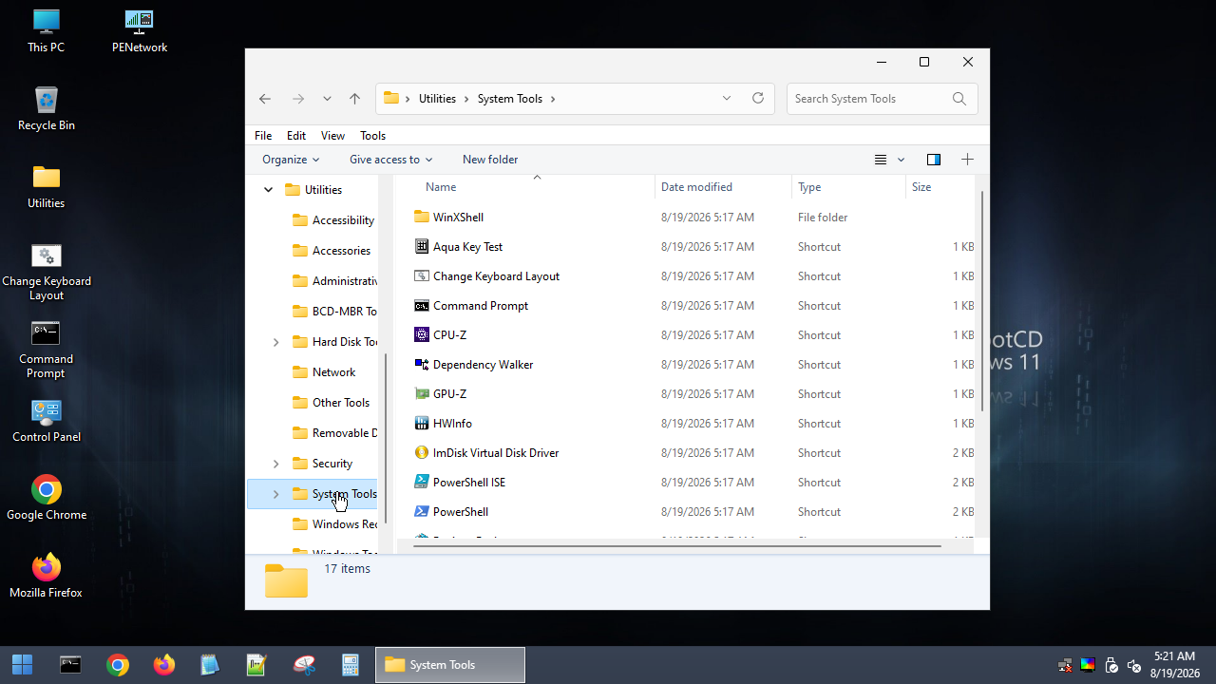Click the Google Chrome desktop icon
1216x684 pixels.
coord(46,498)
